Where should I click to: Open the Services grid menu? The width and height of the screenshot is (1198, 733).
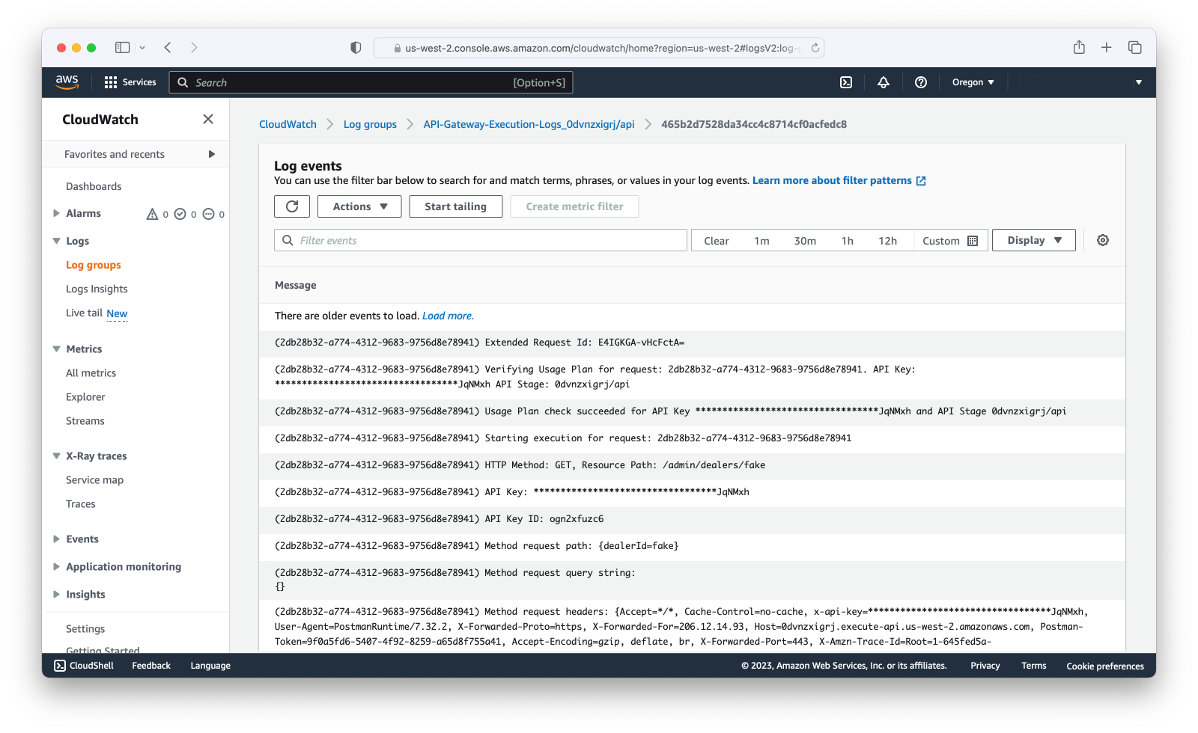click(x=130, y=82)
